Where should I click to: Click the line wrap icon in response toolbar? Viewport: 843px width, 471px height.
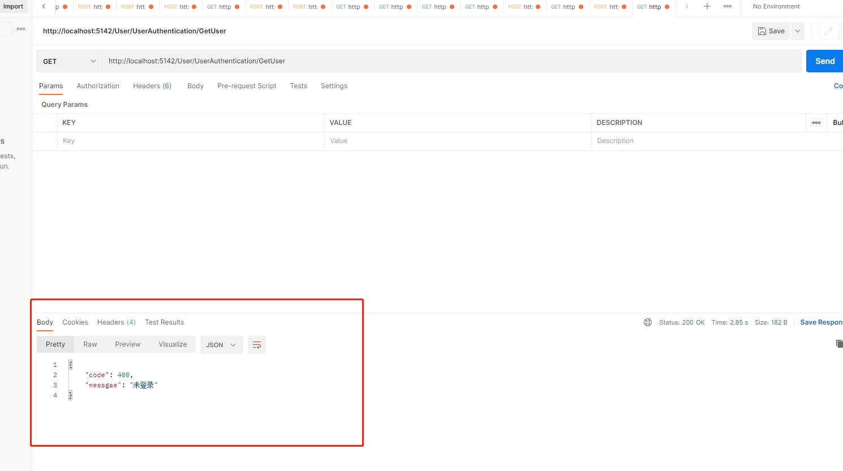tap(257, 345)
